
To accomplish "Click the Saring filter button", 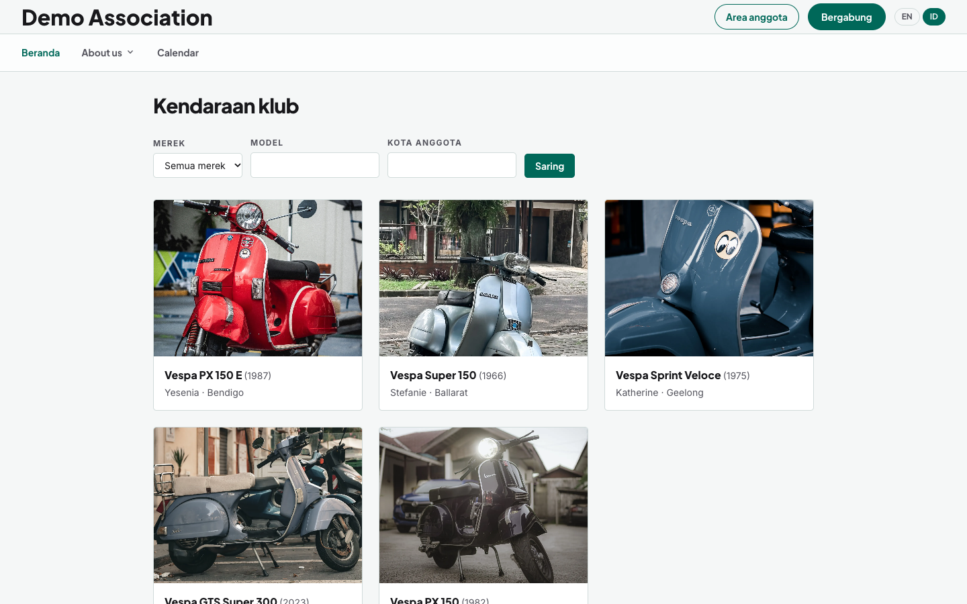I will [549, 166].
